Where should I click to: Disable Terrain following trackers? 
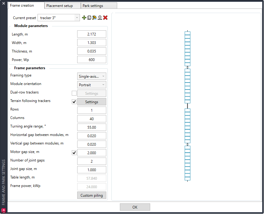coord(74,102)
